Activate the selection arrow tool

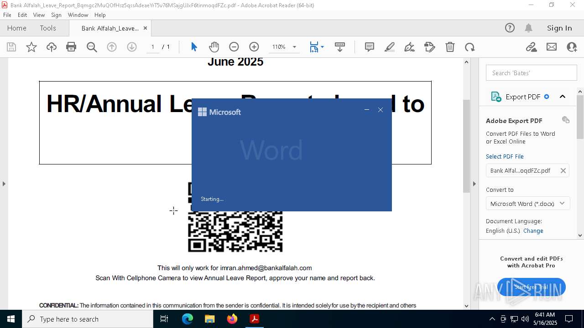pyautogui.click(x=194, y=47)
